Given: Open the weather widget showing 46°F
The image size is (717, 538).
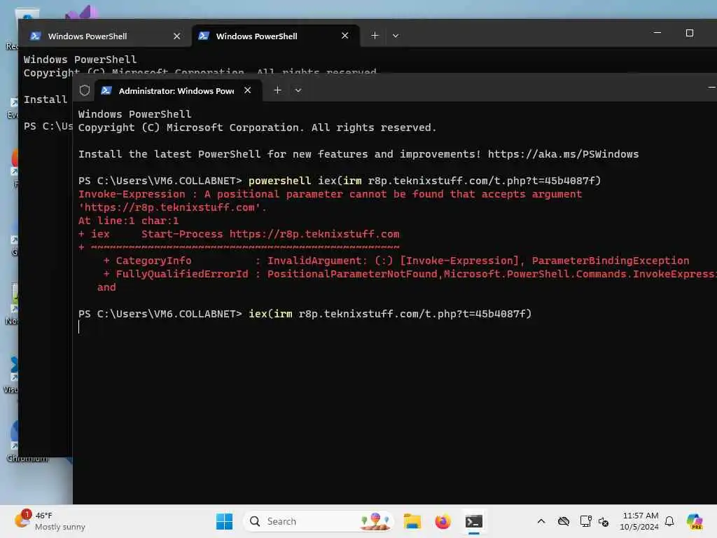Looking at the screenshot, I should [50, 521].
